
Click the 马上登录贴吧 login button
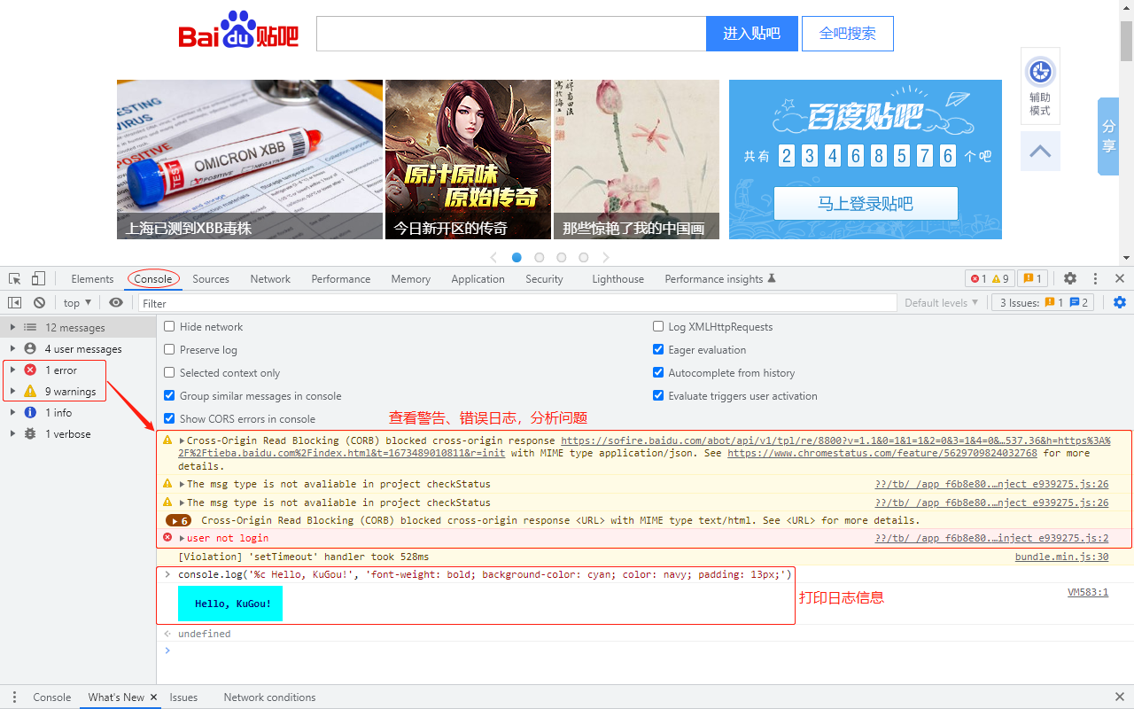coord(866,204)
